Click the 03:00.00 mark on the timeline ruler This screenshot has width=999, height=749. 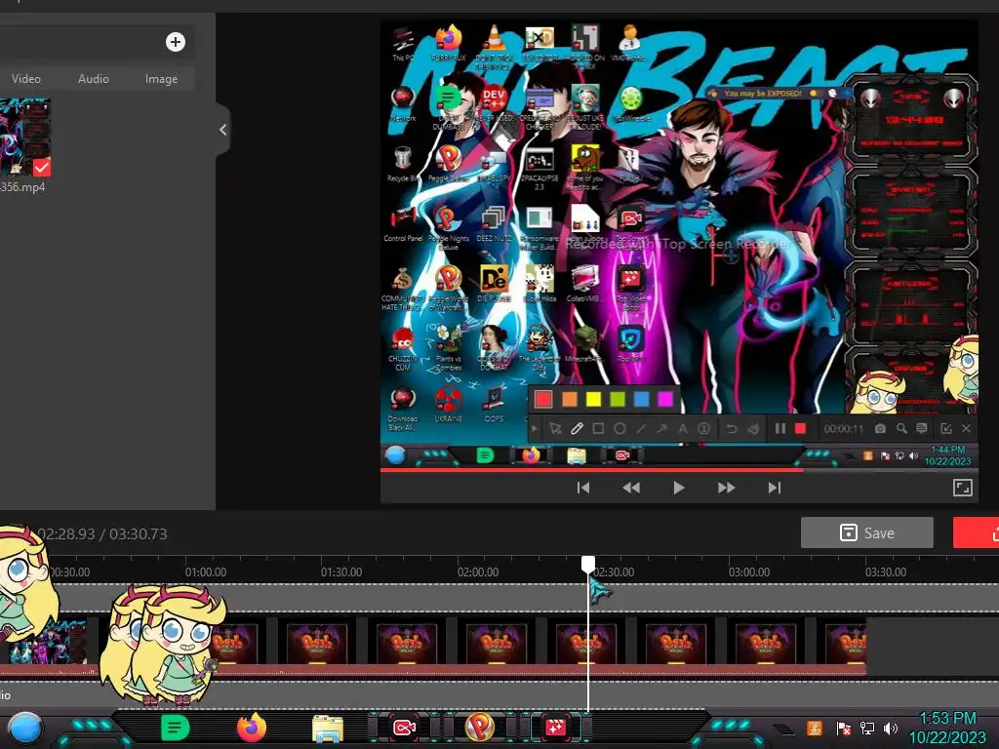(749, 572)
